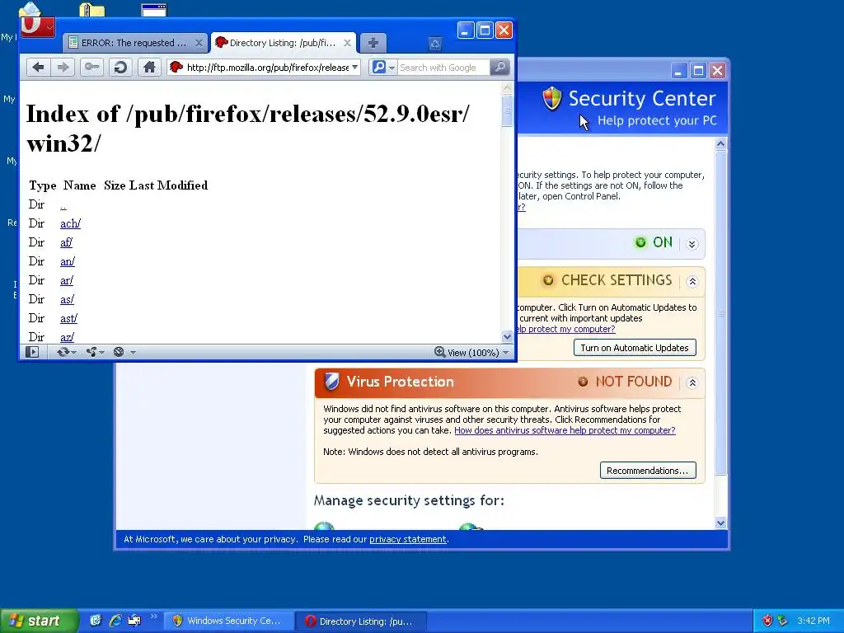
Task: Expand the Quick Launch overflow chevron
Action: 153,617
